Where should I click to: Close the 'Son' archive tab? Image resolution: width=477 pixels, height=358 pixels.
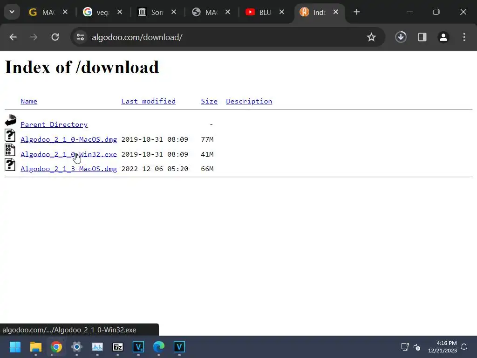click(174, 12)
